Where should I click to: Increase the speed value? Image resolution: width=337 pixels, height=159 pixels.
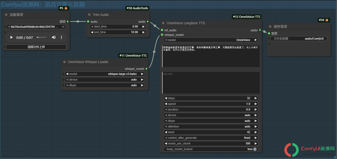pos(256,104)
